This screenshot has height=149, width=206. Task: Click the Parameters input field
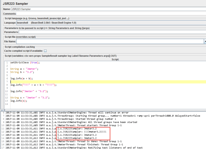(x=112, y=32)
